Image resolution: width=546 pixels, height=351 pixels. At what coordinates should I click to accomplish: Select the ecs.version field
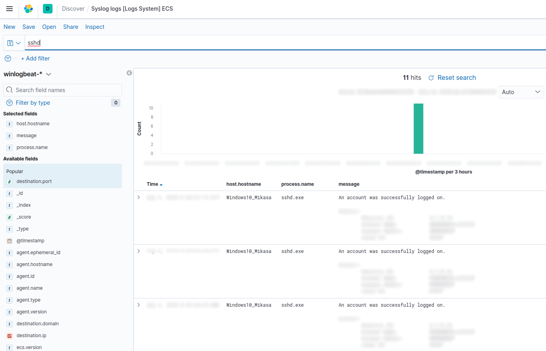[x=29, y=347]
